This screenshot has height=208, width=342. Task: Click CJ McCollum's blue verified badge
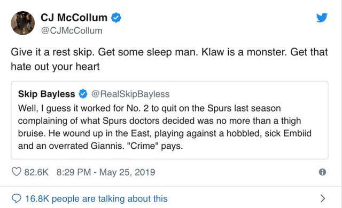(116, 18)
